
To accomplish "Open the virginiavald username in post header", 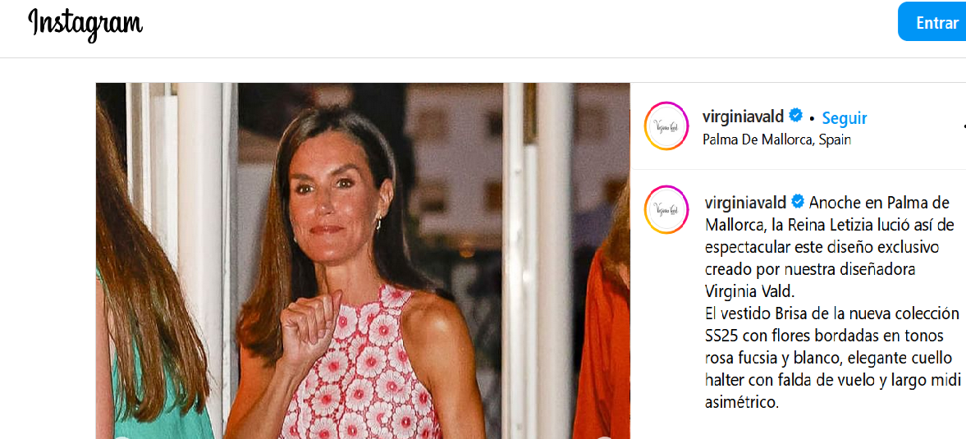I will [x=743, y=117].
